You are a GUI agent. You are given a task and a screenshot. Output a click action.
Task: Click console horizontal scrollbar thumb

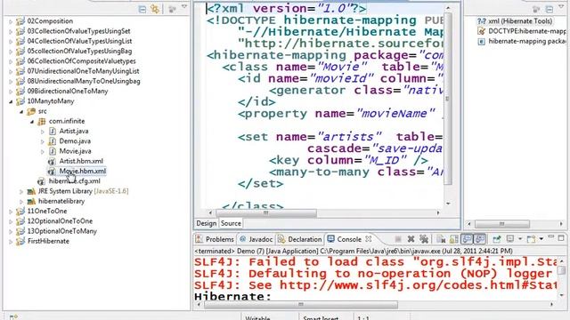pyautogui.click(x=301, y=304)
